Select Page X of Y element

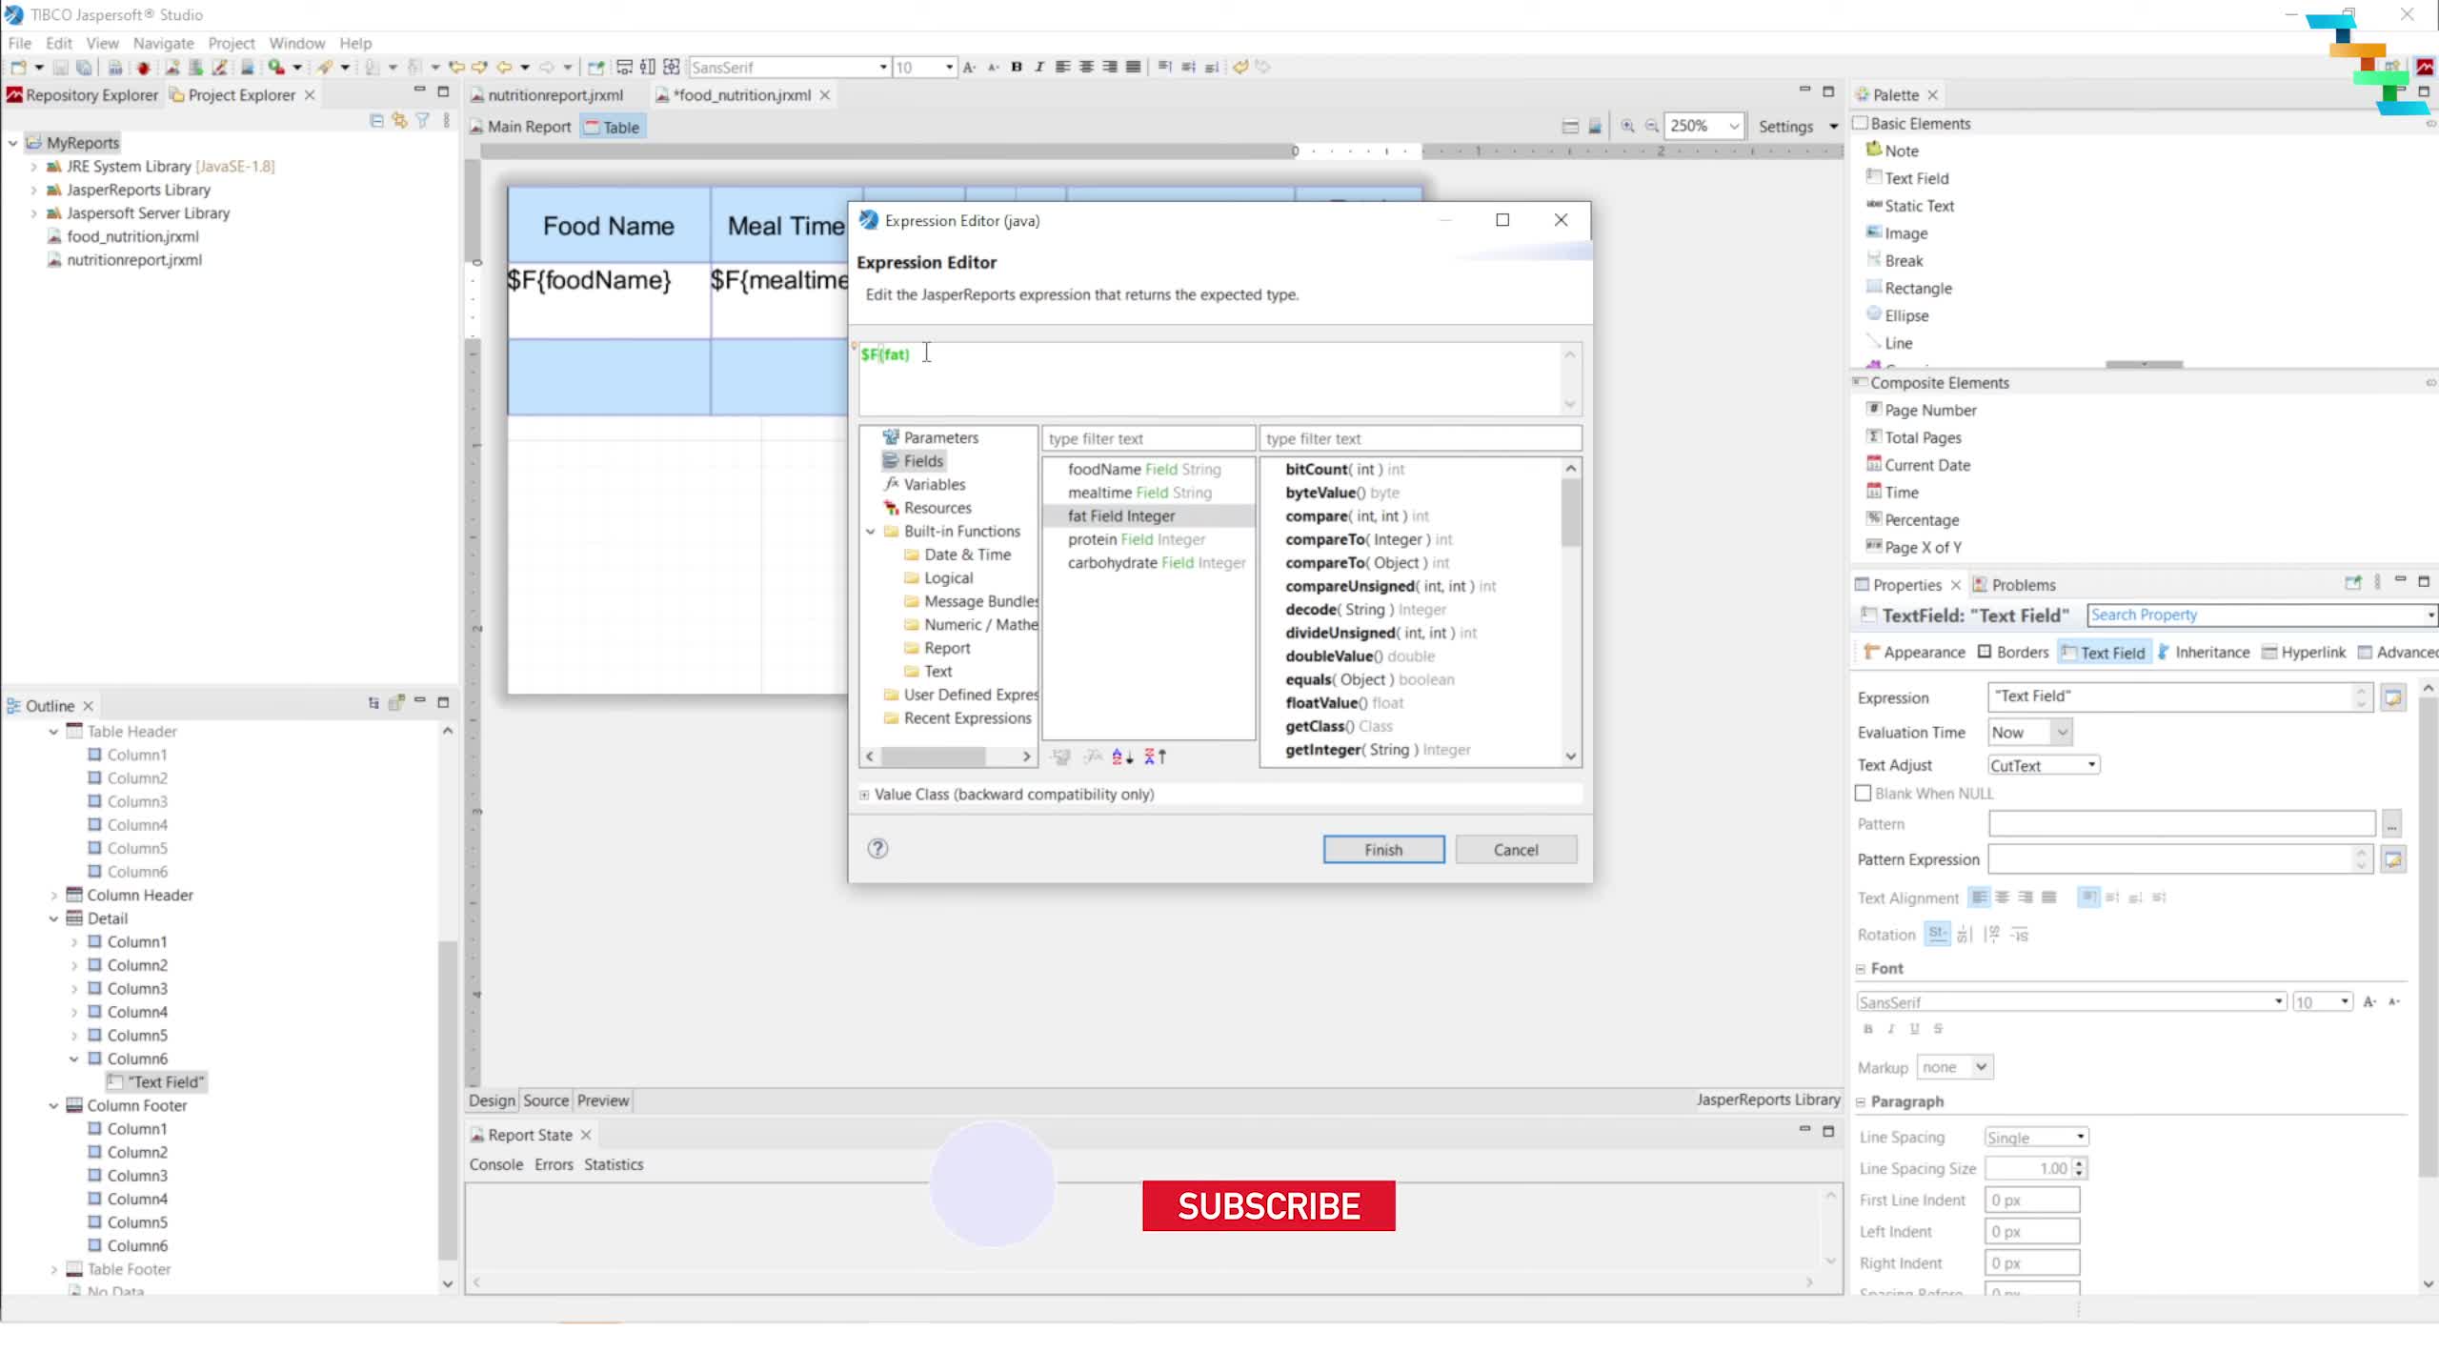pos(1913,548)
